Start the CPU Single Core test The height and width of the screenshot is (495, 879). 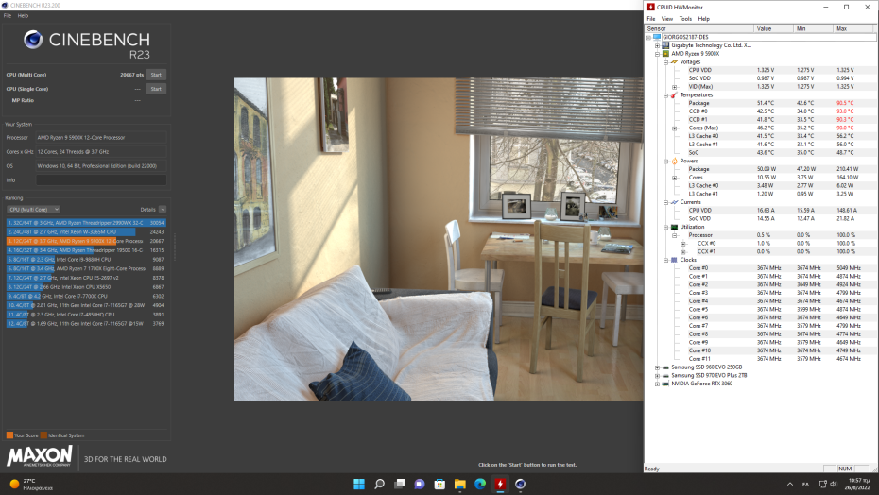pyautogui.click(x=156, y=89)
